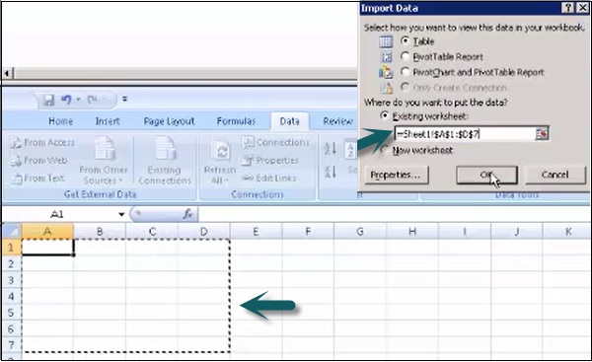The height and width of the screenshot is (362, 592).
Task: Open the Home ribbon tab
Action: [61, 121]
